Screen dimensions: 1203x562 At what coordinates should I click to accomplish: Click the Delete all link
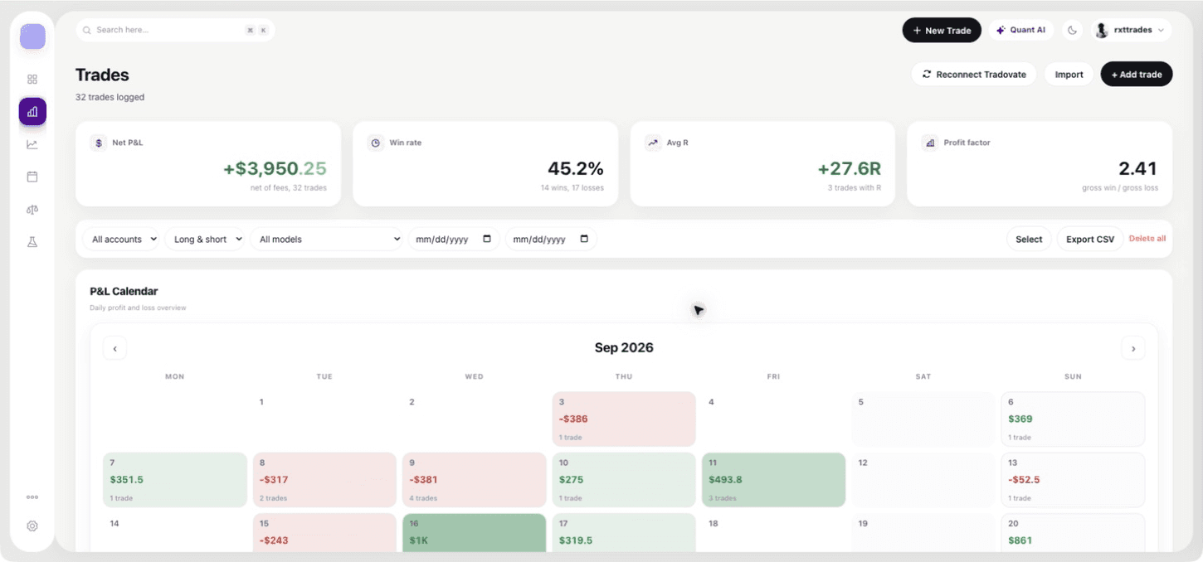(1147, 239)
